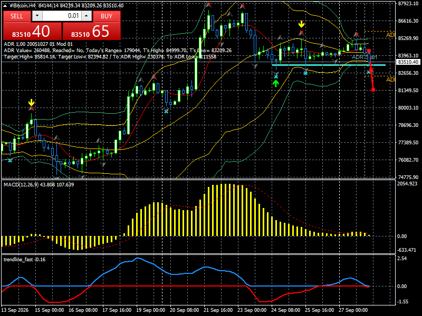The width and height of the screenshot is (422, 316).
Task: Increase lot volume with the up arrow
Action: point(87,16)
